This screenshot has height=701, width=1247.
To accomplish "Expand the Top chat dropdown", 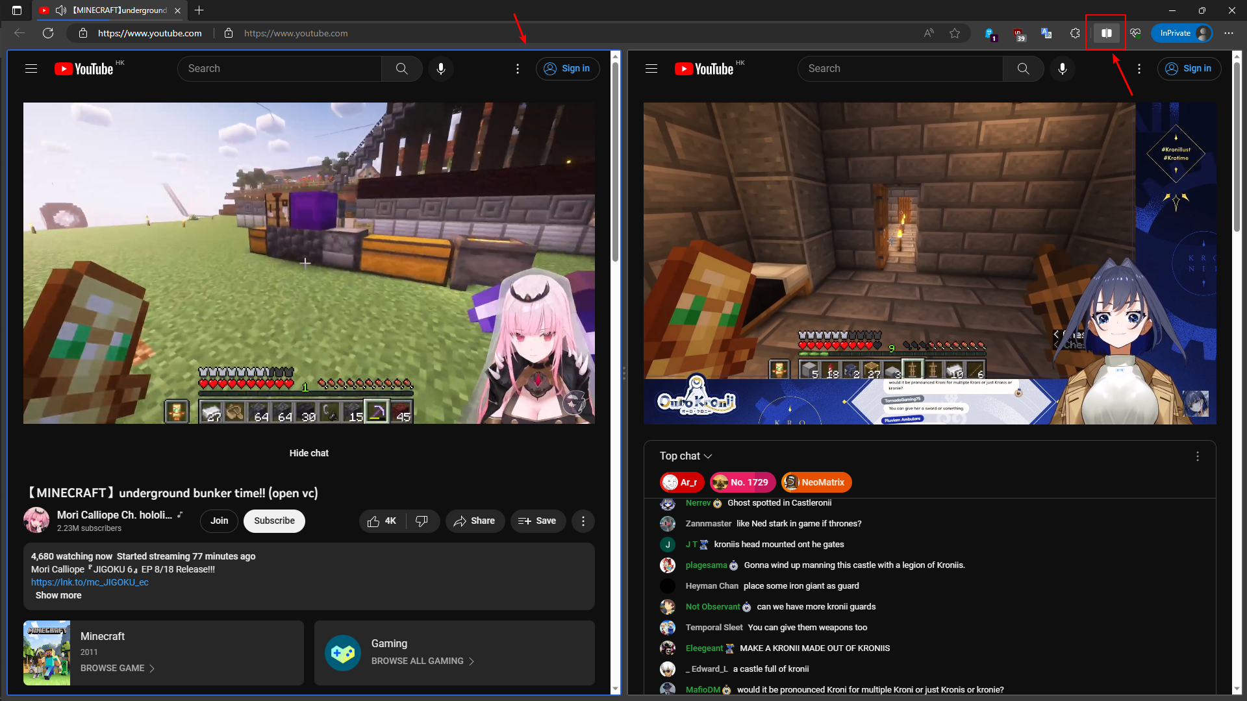I will coord(686,456).
